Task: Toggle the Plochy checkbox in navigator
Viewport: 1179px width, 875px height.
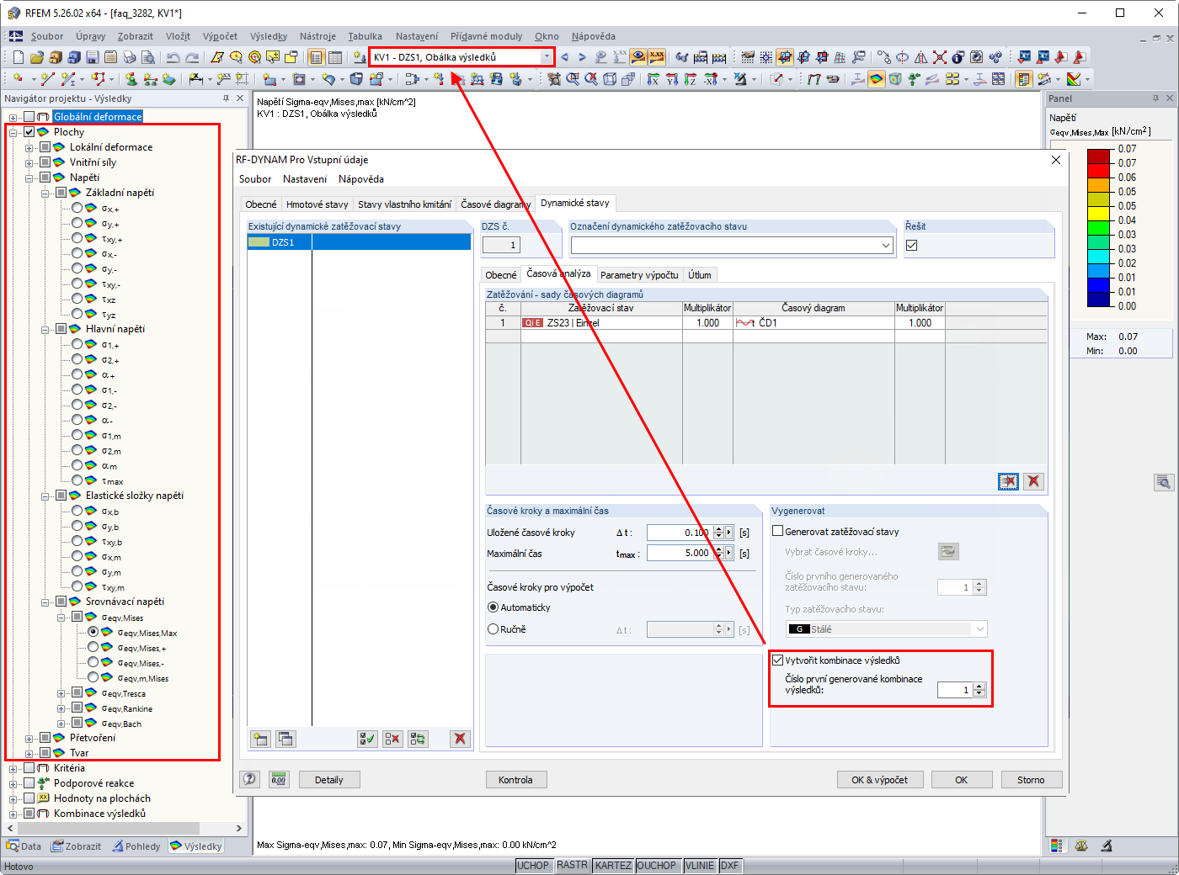Action: coord(29,132)
